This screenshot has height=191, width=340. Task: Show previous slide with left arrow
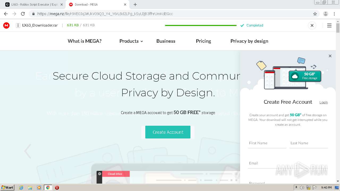coord(28,151)
